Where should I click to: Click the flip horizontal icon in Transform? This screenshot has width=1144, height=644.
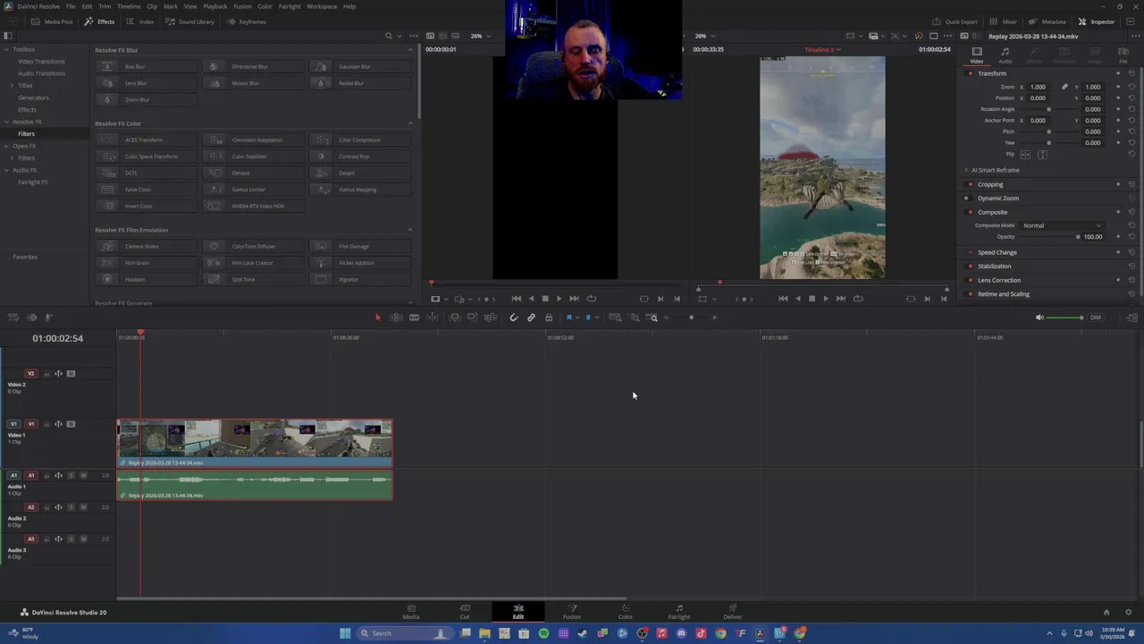(x=1025, y=154)
